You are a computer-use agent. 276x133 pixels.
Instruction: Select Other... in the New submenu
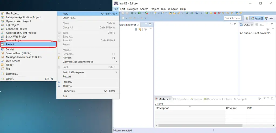(x=28, y=79)
